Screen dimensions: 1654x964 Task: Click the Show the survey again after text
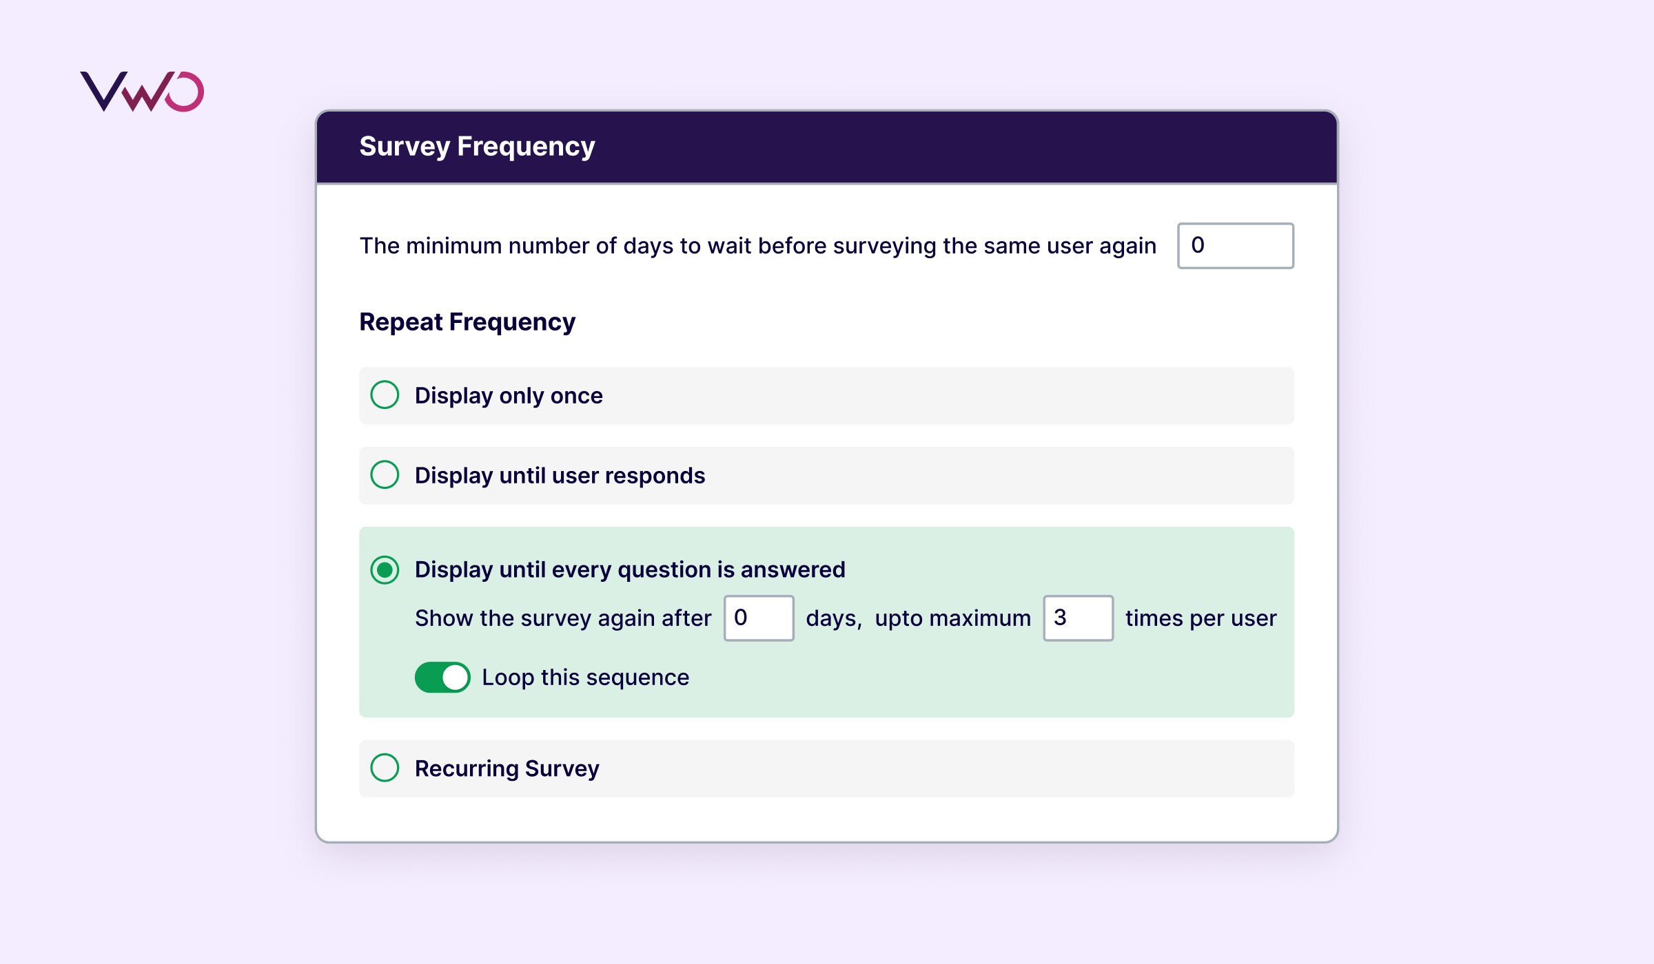coord(562,618)
